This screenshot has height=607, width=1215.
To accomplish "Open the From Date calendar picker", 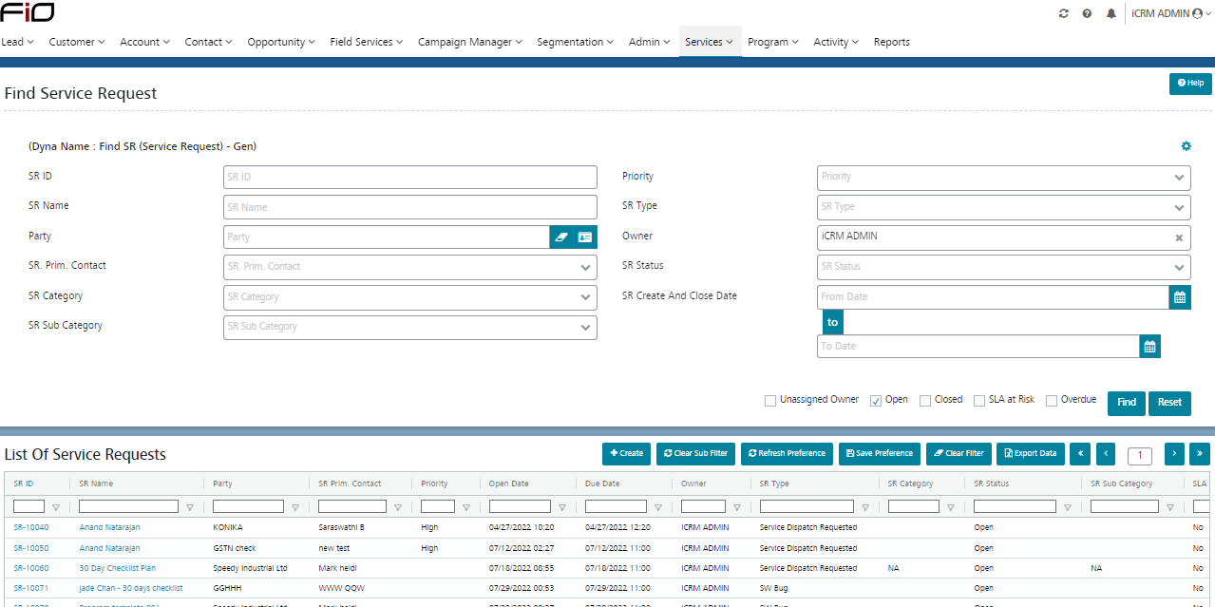I will point(1179,297).
